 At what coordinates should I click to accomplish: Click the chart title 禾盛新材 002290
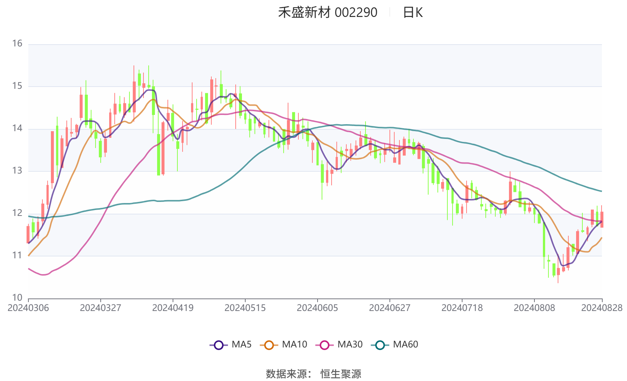click(328, 13)
